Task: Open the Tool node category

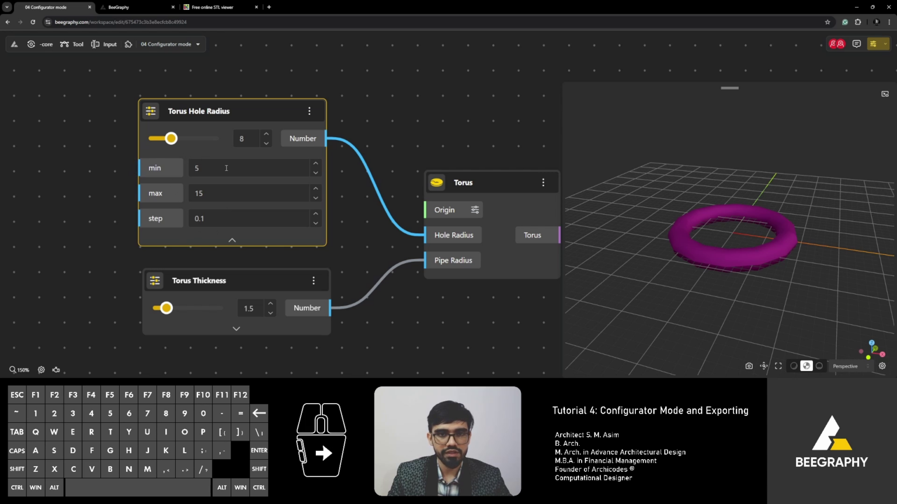Action: coord(71,44)
